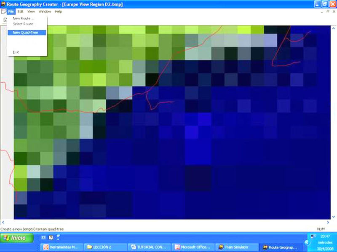Choose New Route in File menu
The width and height of the screenshot is (337, 252).
(24, 18)
